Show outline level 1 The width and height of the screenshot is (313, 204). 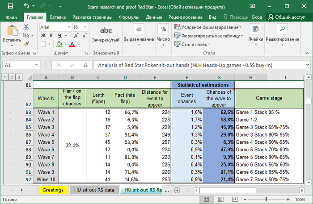click(x=4, y=77)
